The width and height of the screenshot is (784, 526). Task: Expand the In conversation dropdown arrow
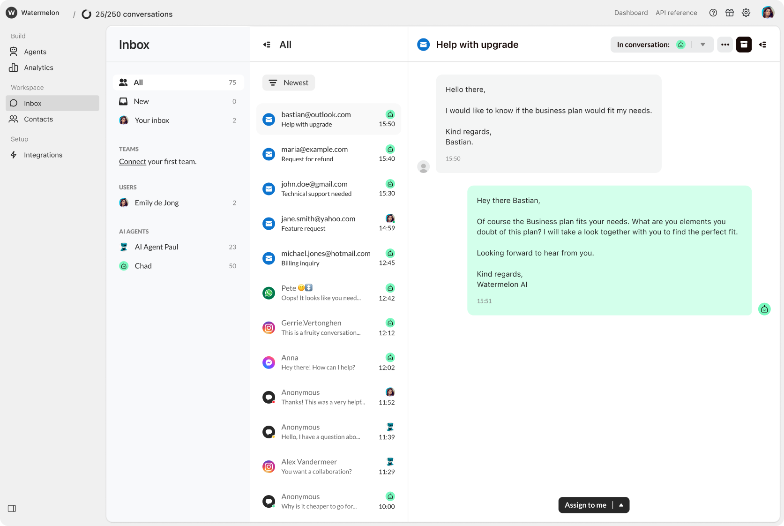702,45
